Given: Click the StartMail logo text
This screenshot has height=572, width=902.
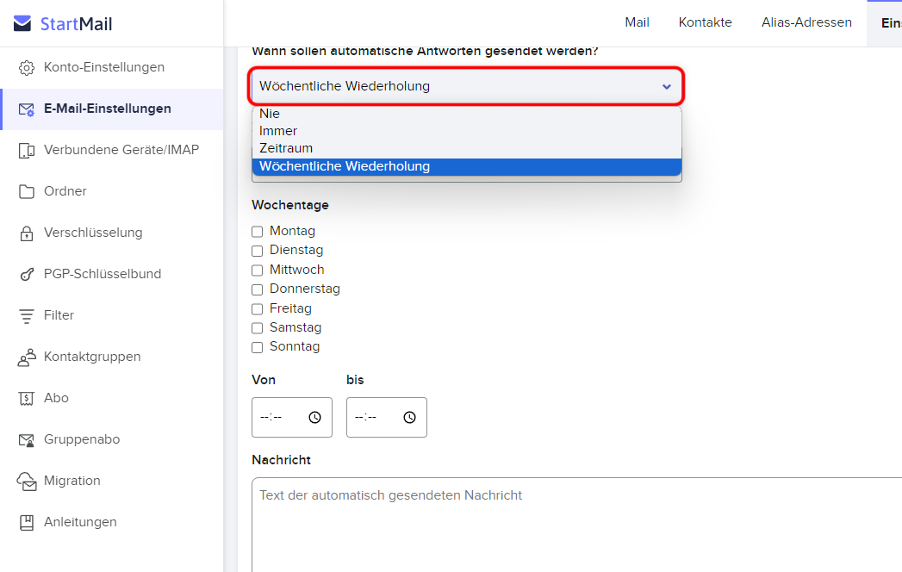Looking at the screenshot, I should coord(76,24).
